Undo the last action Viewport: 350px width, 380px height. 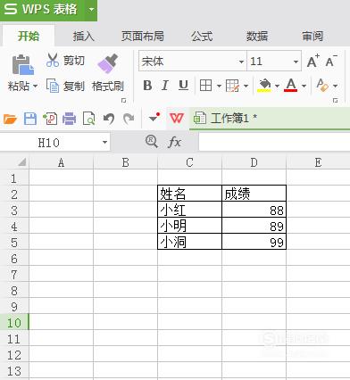click(x=109, y=119)
